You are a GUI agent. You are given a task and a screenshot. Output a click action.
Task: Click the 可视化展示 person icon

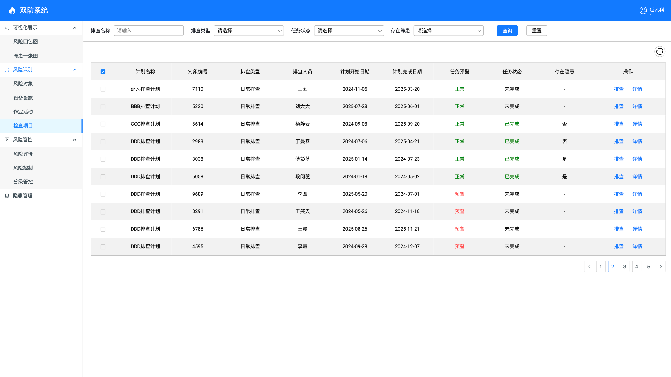(7, 28)
